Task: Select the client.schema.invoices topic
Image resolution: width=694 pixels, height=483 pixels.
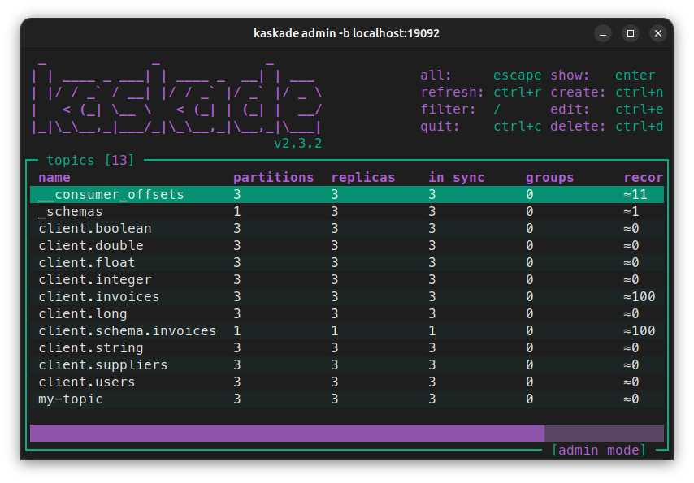Action: (x=347, y=331)
